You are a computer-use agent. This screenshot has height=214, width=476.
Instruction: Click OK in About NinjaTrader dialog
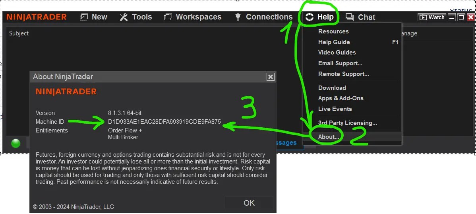(x=249, y=203)
